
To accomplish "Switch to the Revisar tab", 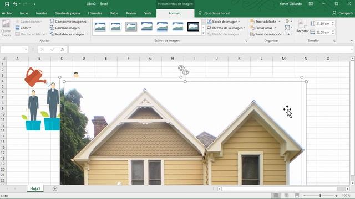I will click(131, 13).
